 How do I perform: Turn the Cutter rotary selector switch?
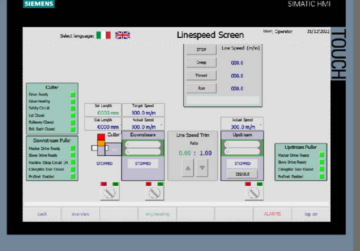[x=110, y=193]
